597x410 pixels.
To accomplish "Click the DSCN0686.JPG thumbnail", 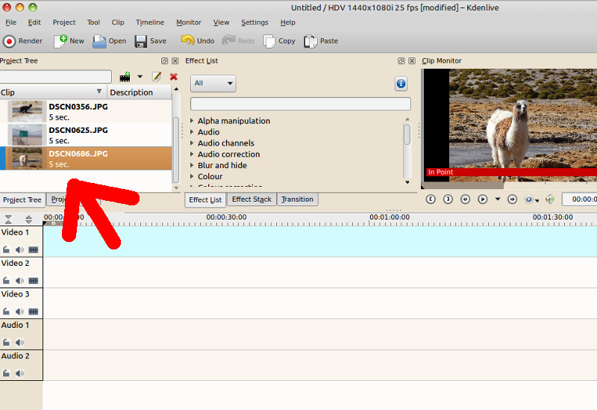I will 27,158.
